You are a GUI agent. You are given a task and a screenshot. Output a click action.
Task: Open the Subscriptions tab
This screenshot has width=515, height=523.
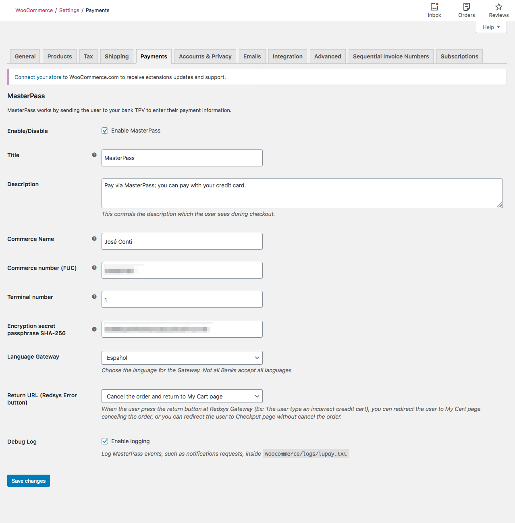click(x=459, y=56)
